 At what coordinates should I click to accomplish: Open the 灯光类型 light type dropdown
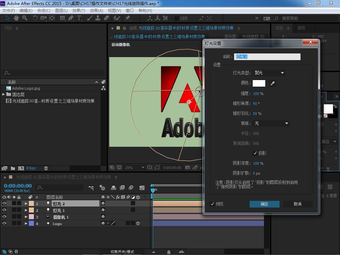coord(268,73)
